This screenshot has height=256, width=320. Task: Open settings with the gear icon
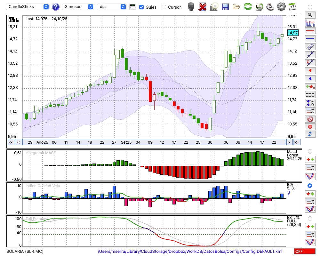(x=281, y=7)
